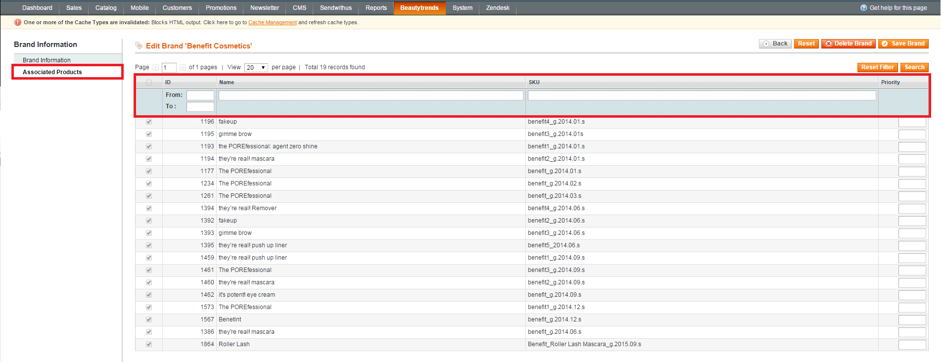This screenshot has height=362, width=942.
Task: Click the Save Brand button
Action: pyautogui.click(x=903, y=44)
